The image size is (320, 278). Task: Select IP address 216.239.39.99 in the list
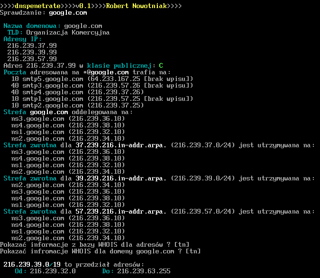click(32, 53)
